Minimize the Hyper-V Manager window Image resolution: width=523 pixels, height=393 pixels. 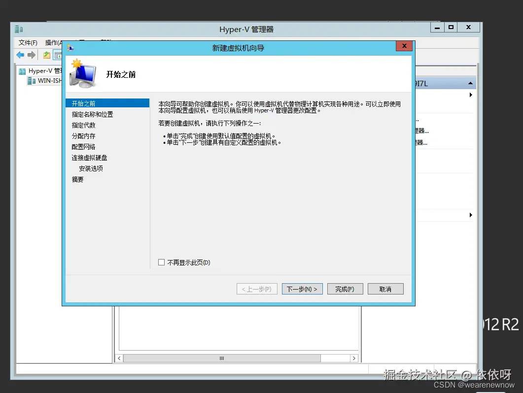click(437, 28)
